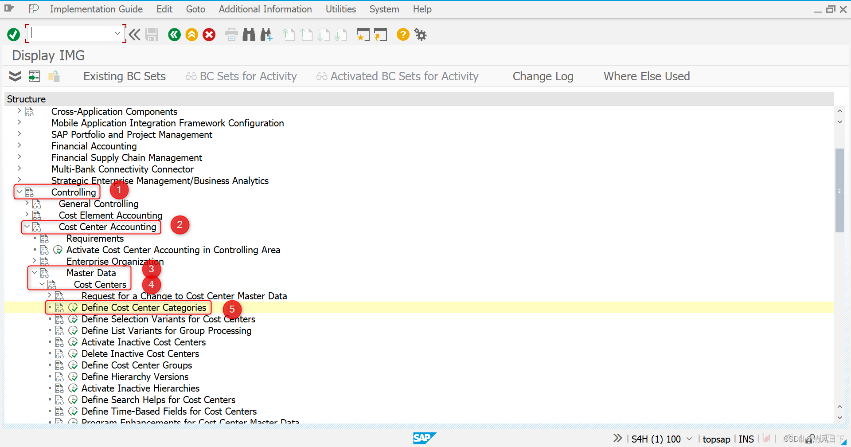Click the Release Notes clipboard icon in IMG toolbar
This screenshot has width=851, height=447.
(54, 76)
